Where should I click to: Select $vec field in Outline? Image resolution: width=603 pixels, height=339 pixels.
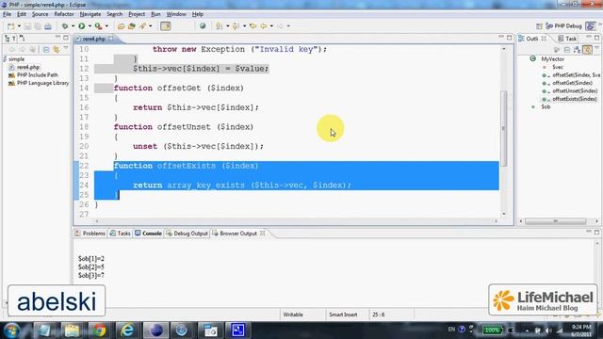click(x=558, y=67)
